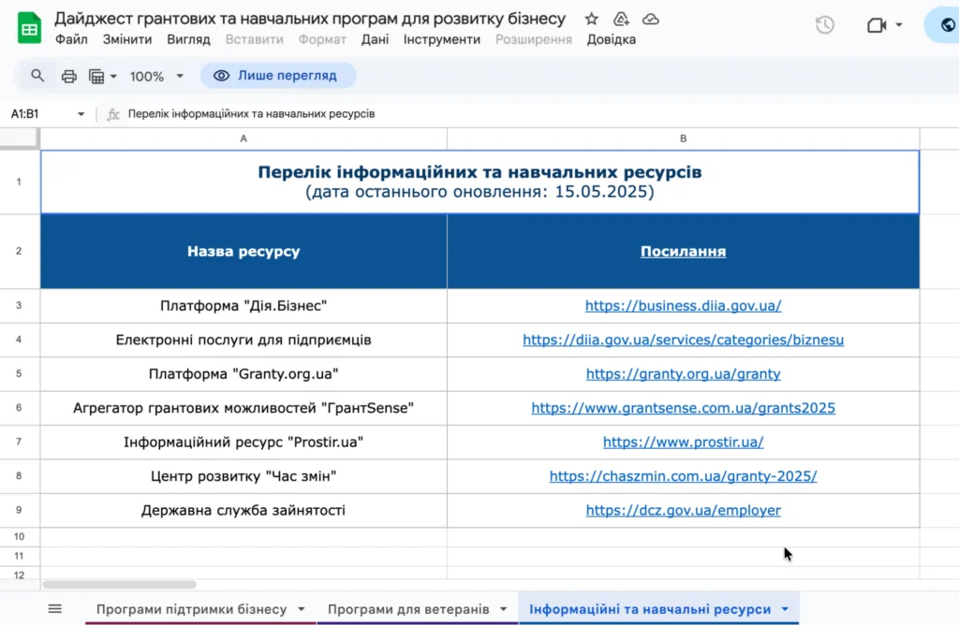Click the video camera meeting icon

click(877, 25)
